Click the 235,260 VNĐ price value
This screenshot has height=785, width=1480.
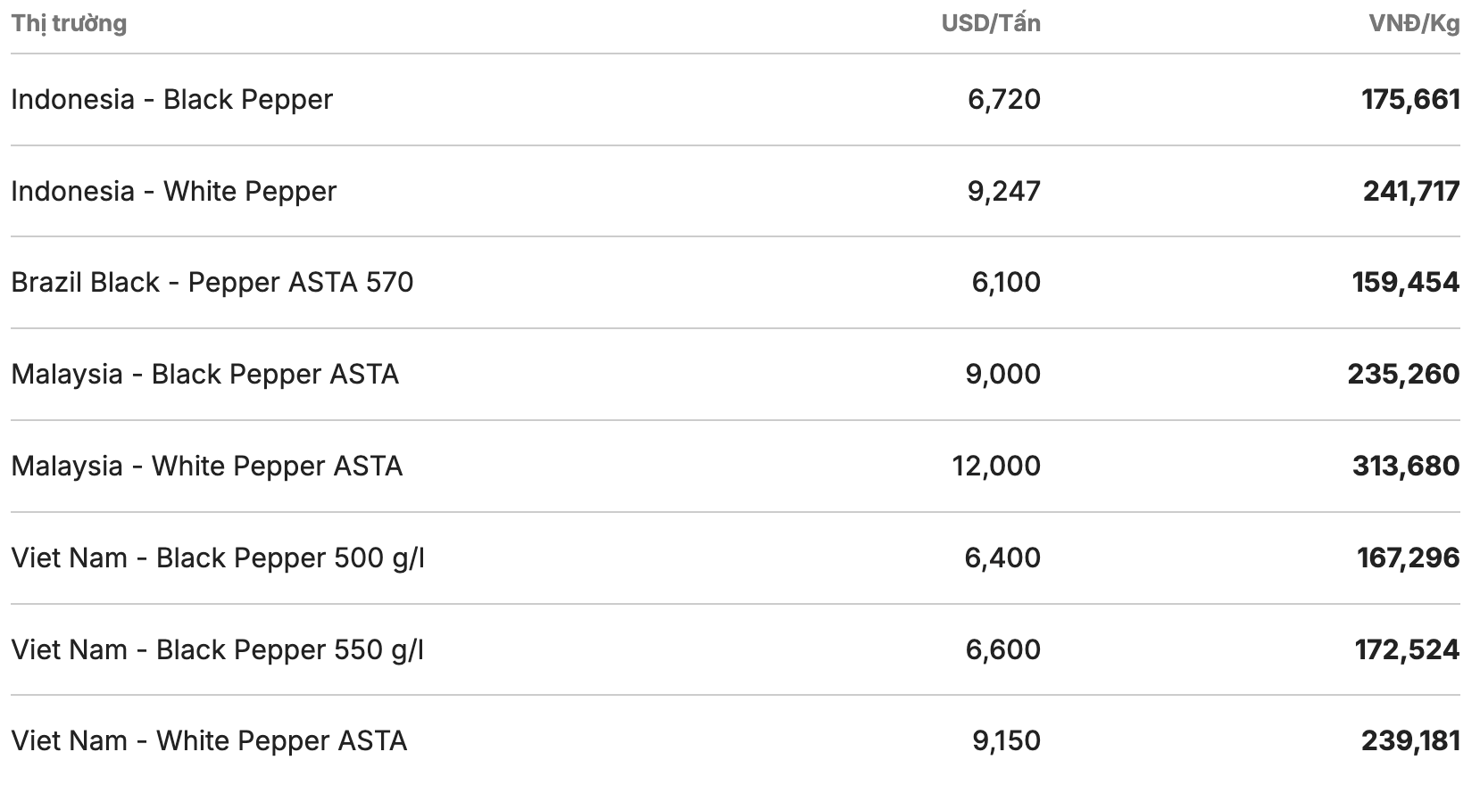[x=1403, y=374]
